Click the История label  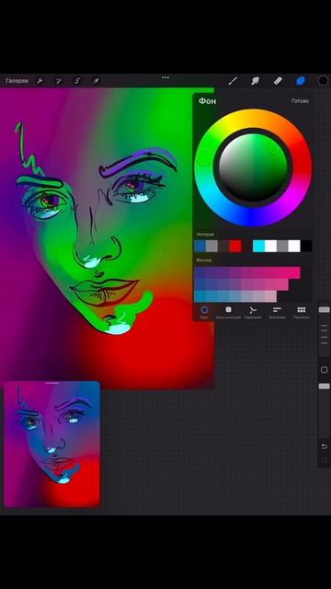pos(205,235)
